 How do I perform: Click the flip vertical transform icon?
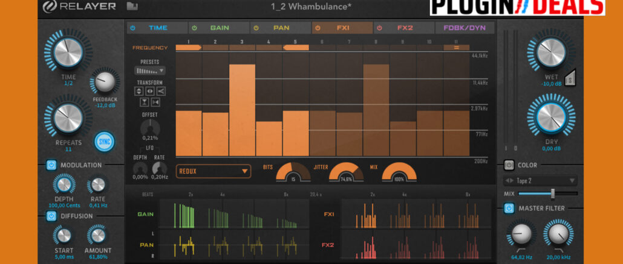[139, 91]
